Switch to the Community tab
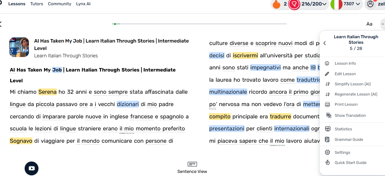 coord(59,4)
